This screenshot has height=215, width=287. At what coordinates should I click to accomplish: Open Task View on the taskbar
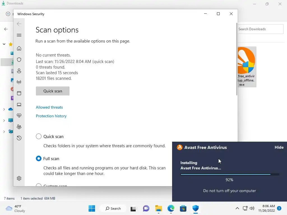(x=133, y=209)
